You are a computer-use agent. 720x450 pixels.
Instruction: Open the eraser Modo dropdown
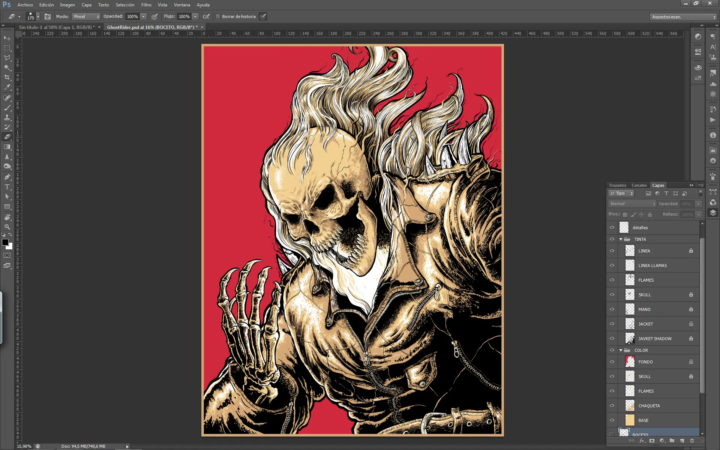click(x=86, y=16)
